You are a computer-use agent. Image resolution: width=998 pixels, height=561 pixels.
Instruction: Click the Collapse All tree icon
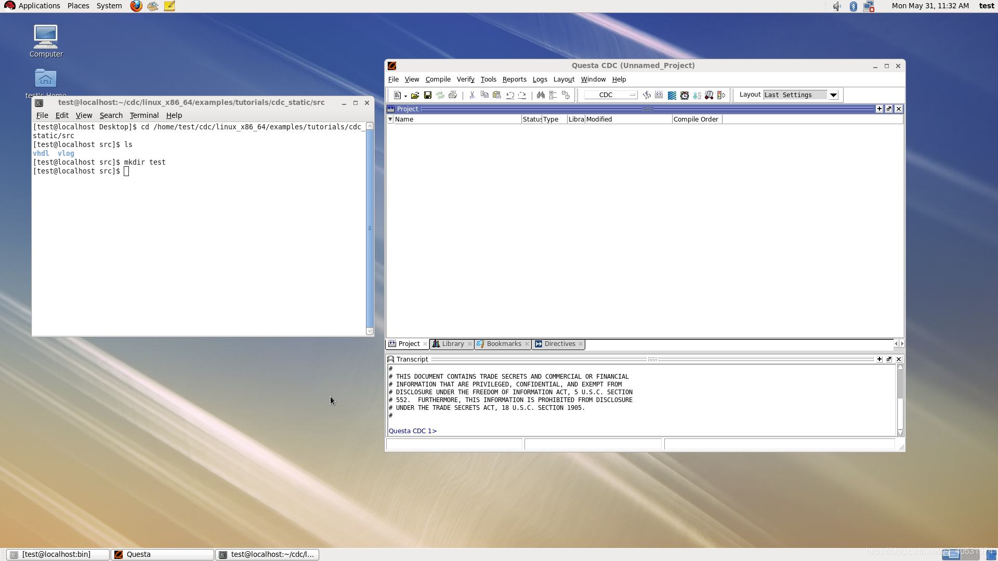553,95
